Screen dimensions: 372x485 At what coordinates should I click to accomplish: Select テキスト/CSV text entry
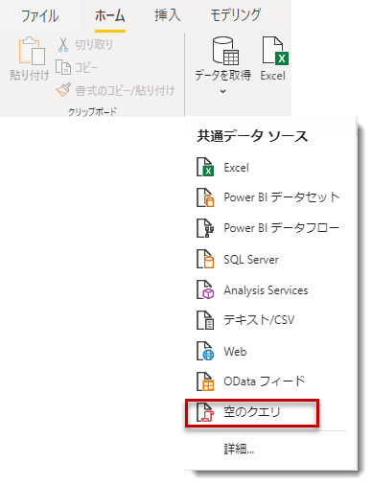[x=259, y=320]
